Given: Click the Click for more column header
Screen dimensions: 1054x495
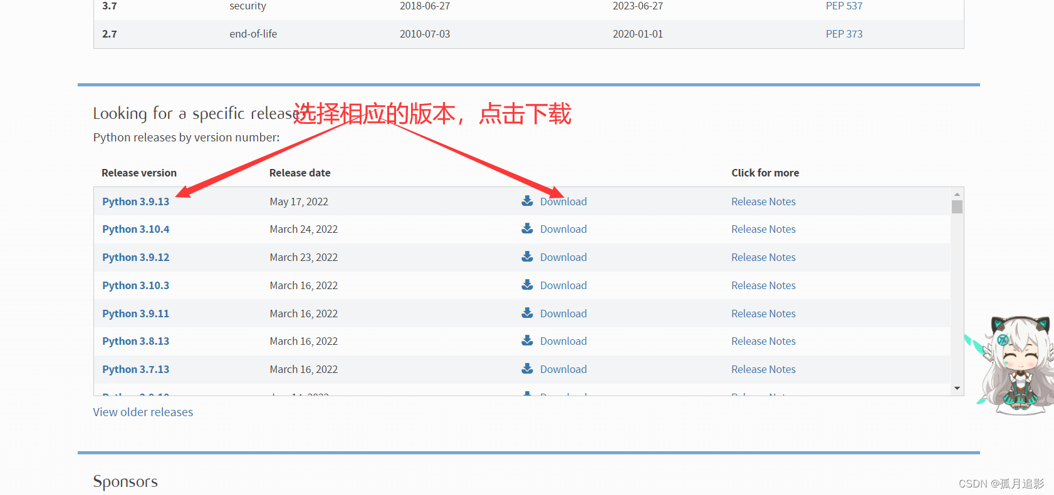Looking at the screenshot, I should (x=765, y=173).
